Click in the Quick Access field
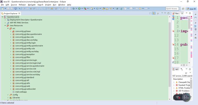Image resolution: width=198 pixels, height=105 pixels. click(172, 9)
